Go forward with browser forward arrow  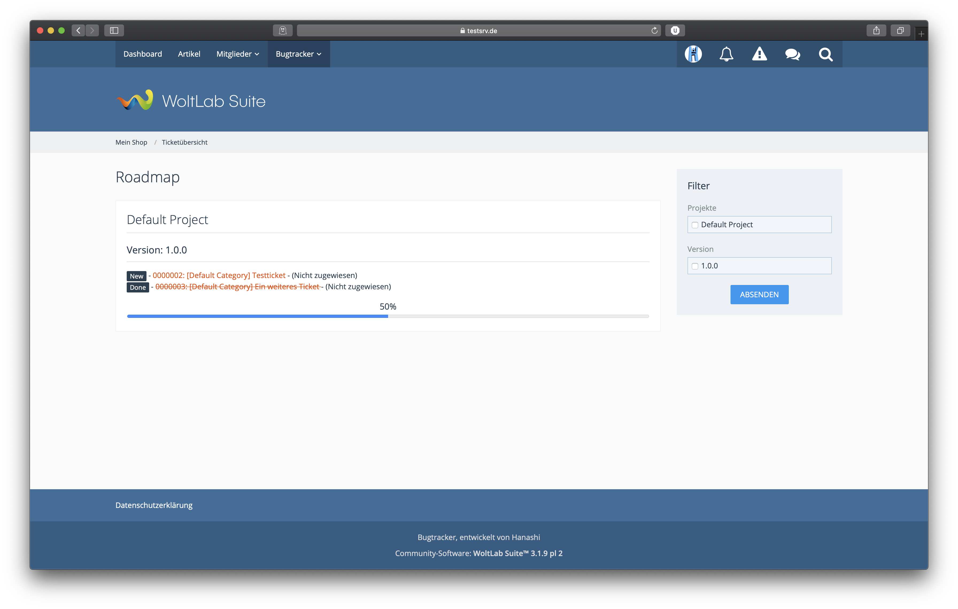(x=92, y=31)
